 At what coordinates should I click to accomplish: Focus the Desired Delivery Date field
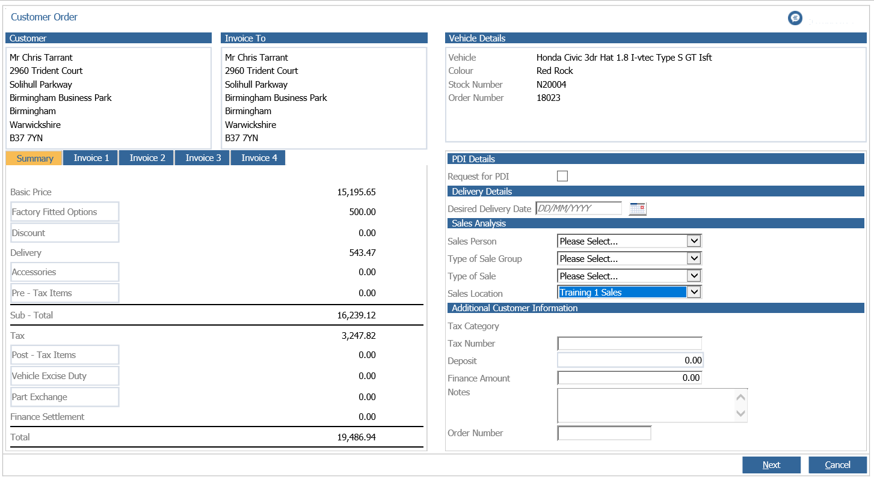[x=579, y=208]
